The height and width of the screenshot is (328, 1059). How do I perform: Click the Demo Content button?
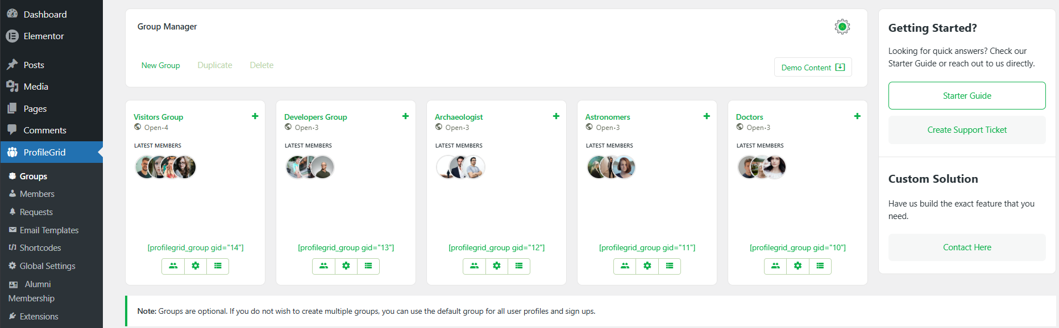813,68
